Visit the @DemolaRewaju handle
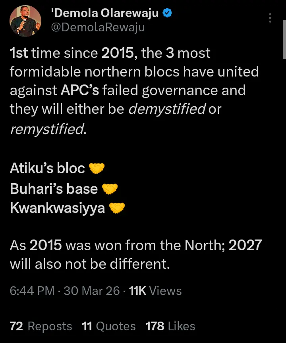The width and height of the screenshot is (286, 343). [x=98, y=27]
